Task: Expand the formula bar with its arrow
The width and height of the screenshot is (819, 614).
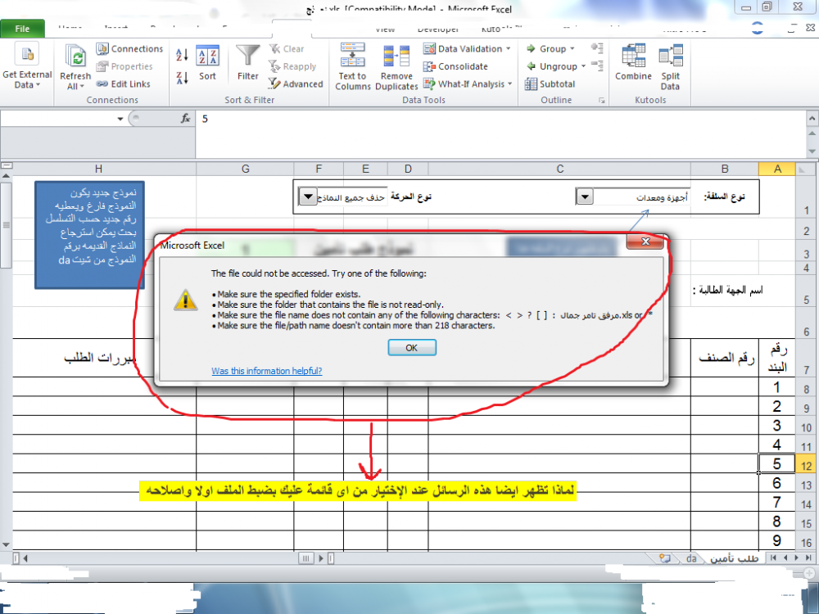Action: [812, 119]
